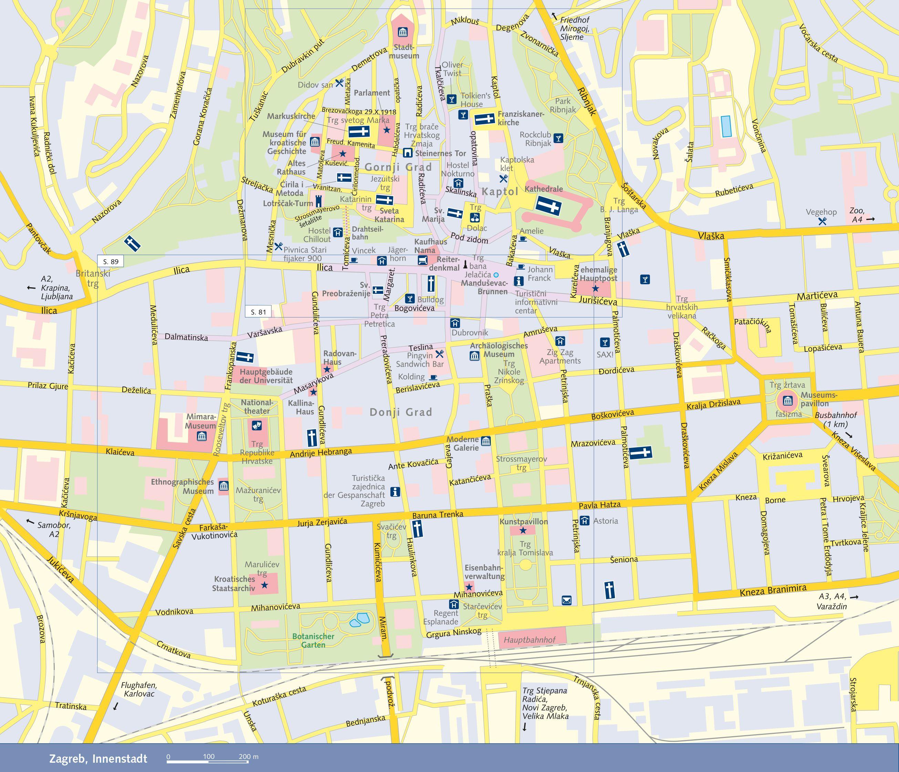Click the Nationaltheater theater masks icon
Screen dimensions: 899x772
pyautogui.click(x=257, y=425)
